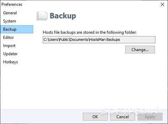Click the Change... folder button

click(x=140, y=50)
